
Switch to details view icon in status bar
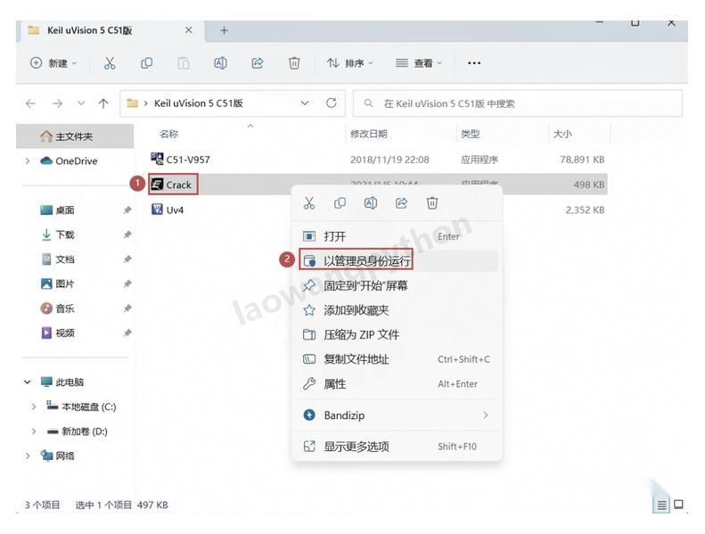[662, 505]
